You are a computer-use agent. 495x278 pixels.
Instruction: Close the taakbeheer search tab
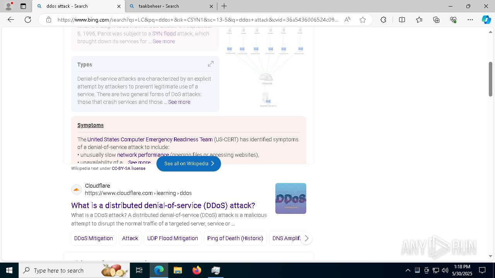point(211,6)
